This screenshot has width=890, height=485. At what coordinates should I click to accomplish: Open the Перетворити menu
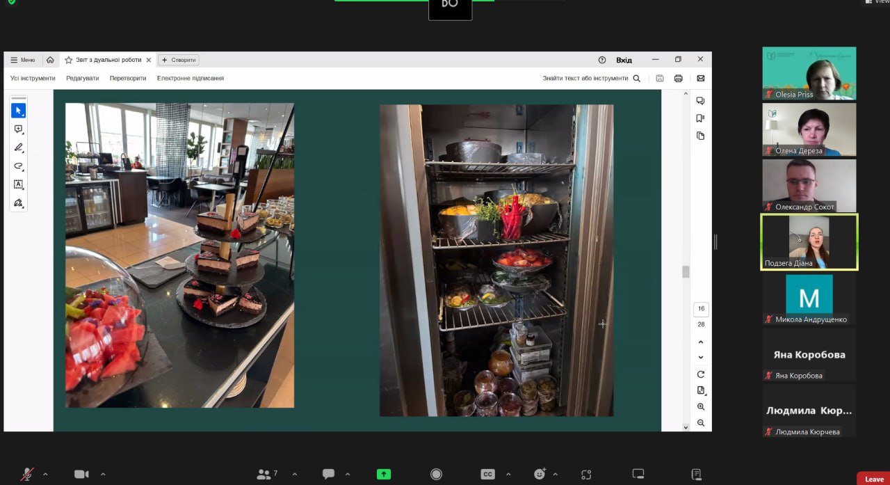pos(128,78)
